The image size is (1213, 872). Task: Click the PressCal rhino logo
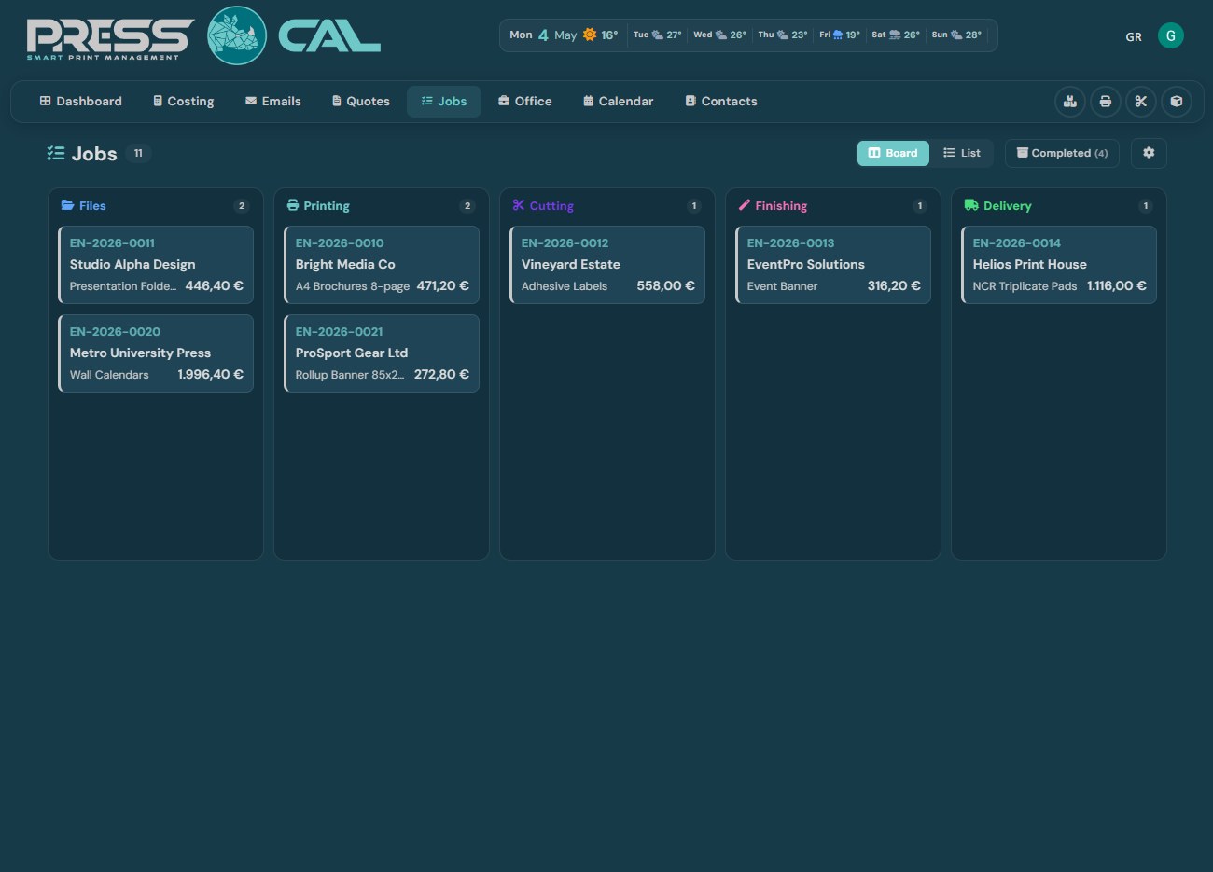click(x=237, y=35)
